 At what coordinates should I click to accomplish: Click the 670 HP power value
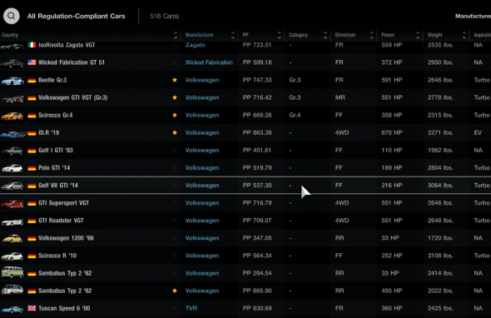[x=392, y=132]
